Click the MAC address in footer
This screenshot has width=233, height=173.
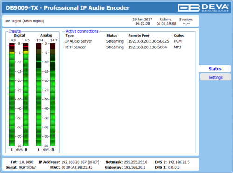[x=77, y=167]
